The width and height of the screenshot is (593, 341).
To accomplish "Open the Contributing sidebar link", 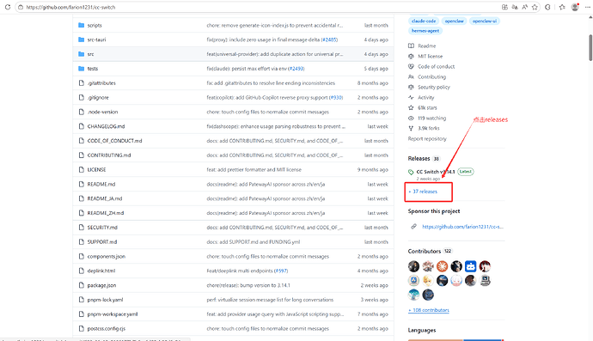I will 431,76.
